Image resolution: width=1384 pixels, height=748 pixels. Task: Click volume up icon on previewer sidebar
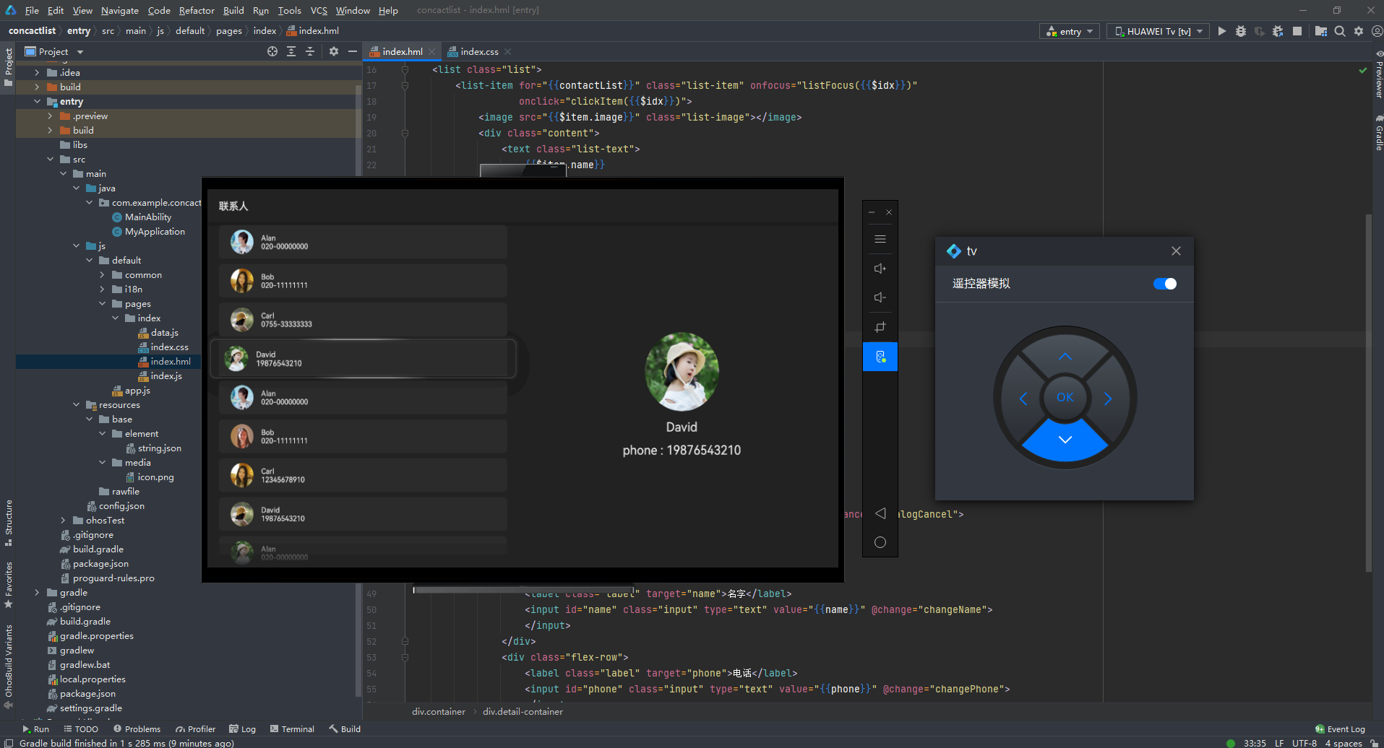[880, 269]
